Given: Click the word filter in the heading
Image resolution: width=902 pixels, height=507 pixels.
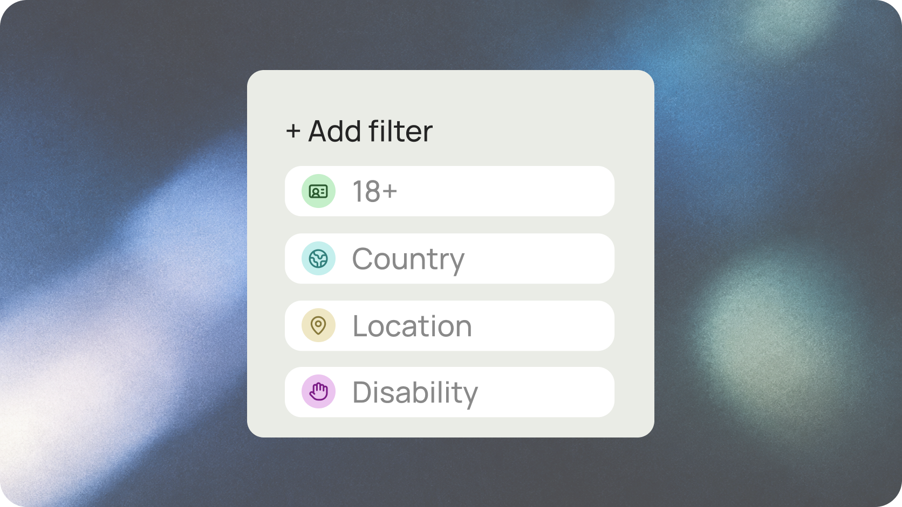Looking at the screenshot, I should pyautogui.click(x=400, y=131).
